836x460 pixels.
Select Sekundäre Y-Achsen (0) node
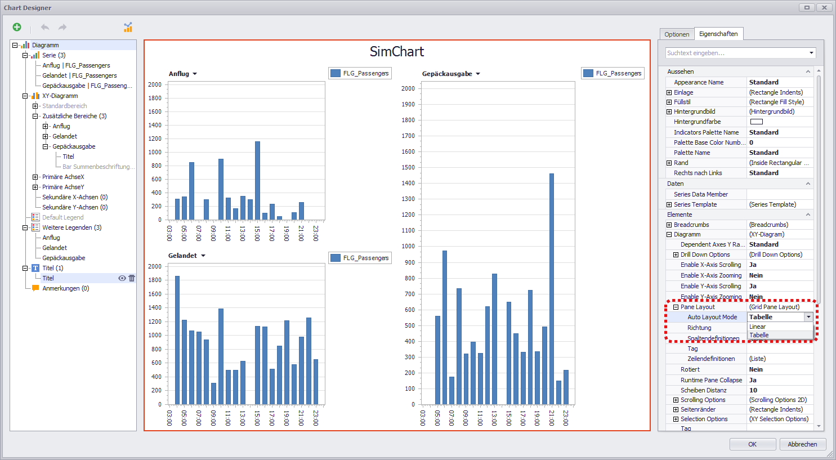click(x=75, y=207)
